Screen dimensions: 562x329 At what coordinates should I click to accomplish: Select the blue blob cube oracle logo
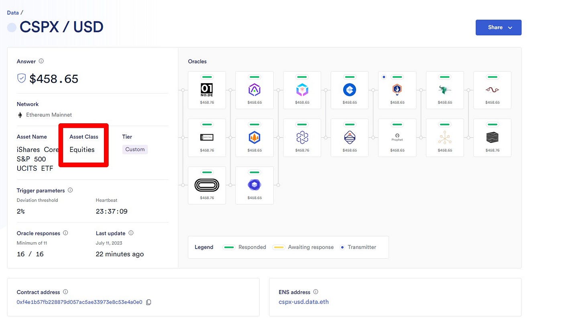click(x=255, y=185)
